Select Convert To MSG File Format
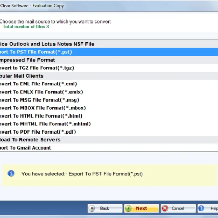 [x=40, y=100]
